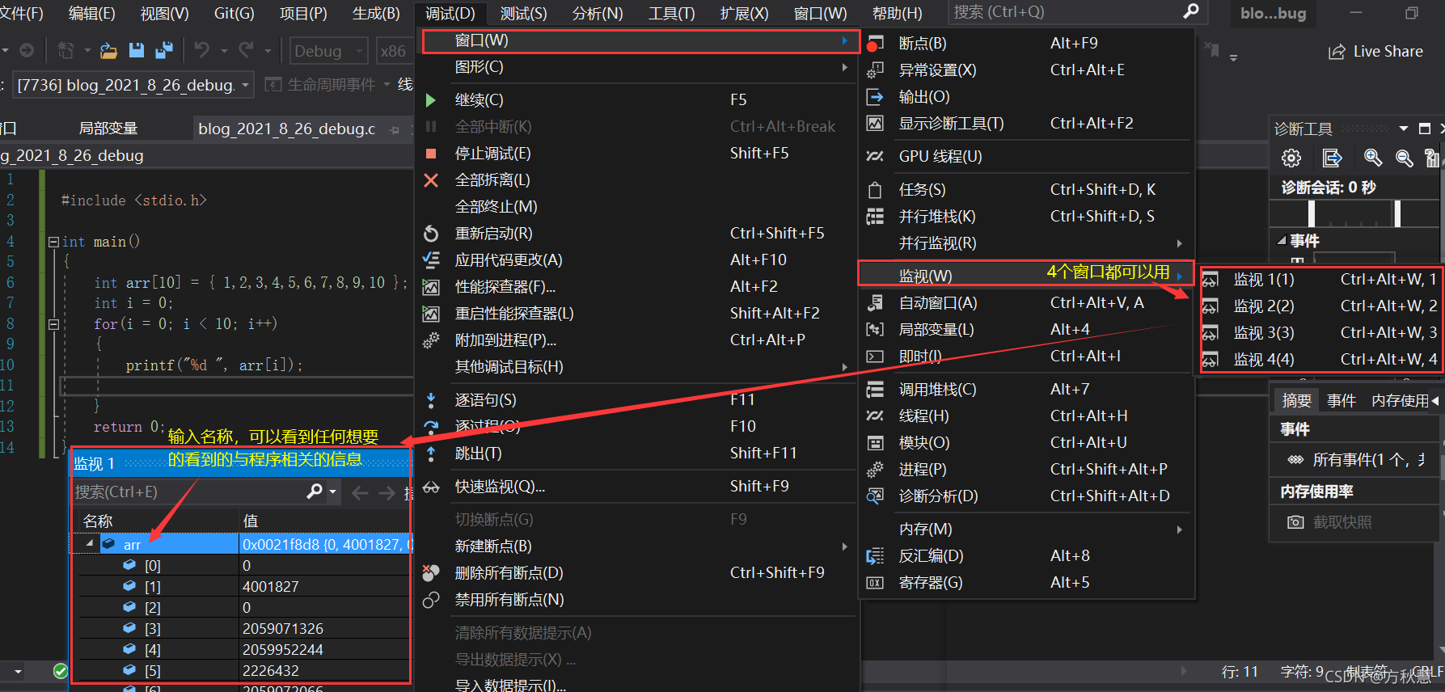Screen dimensions: 1445x692
Task: Collapse the int main() code block
Action: coord(53,242)
